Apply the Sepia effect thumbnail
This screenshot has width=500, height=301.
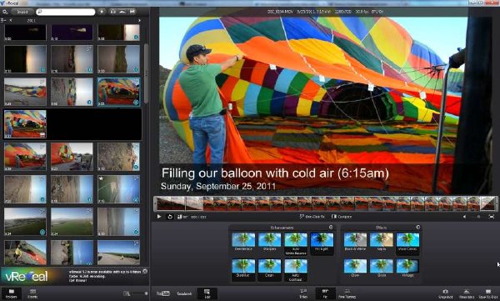click(x=382, y=242)
